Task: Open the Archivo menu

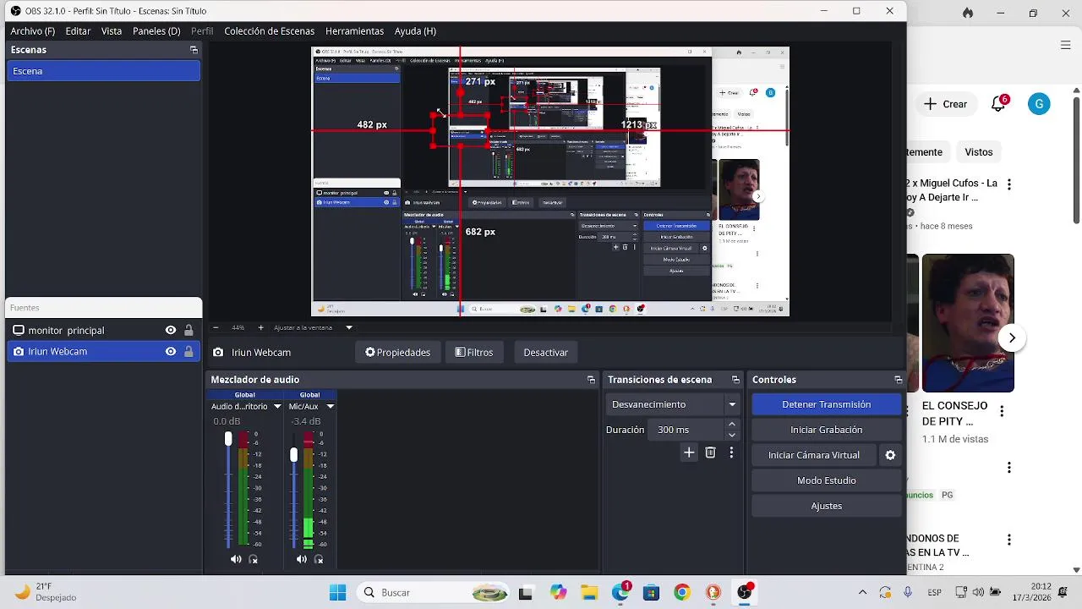Action: point(32,30)
